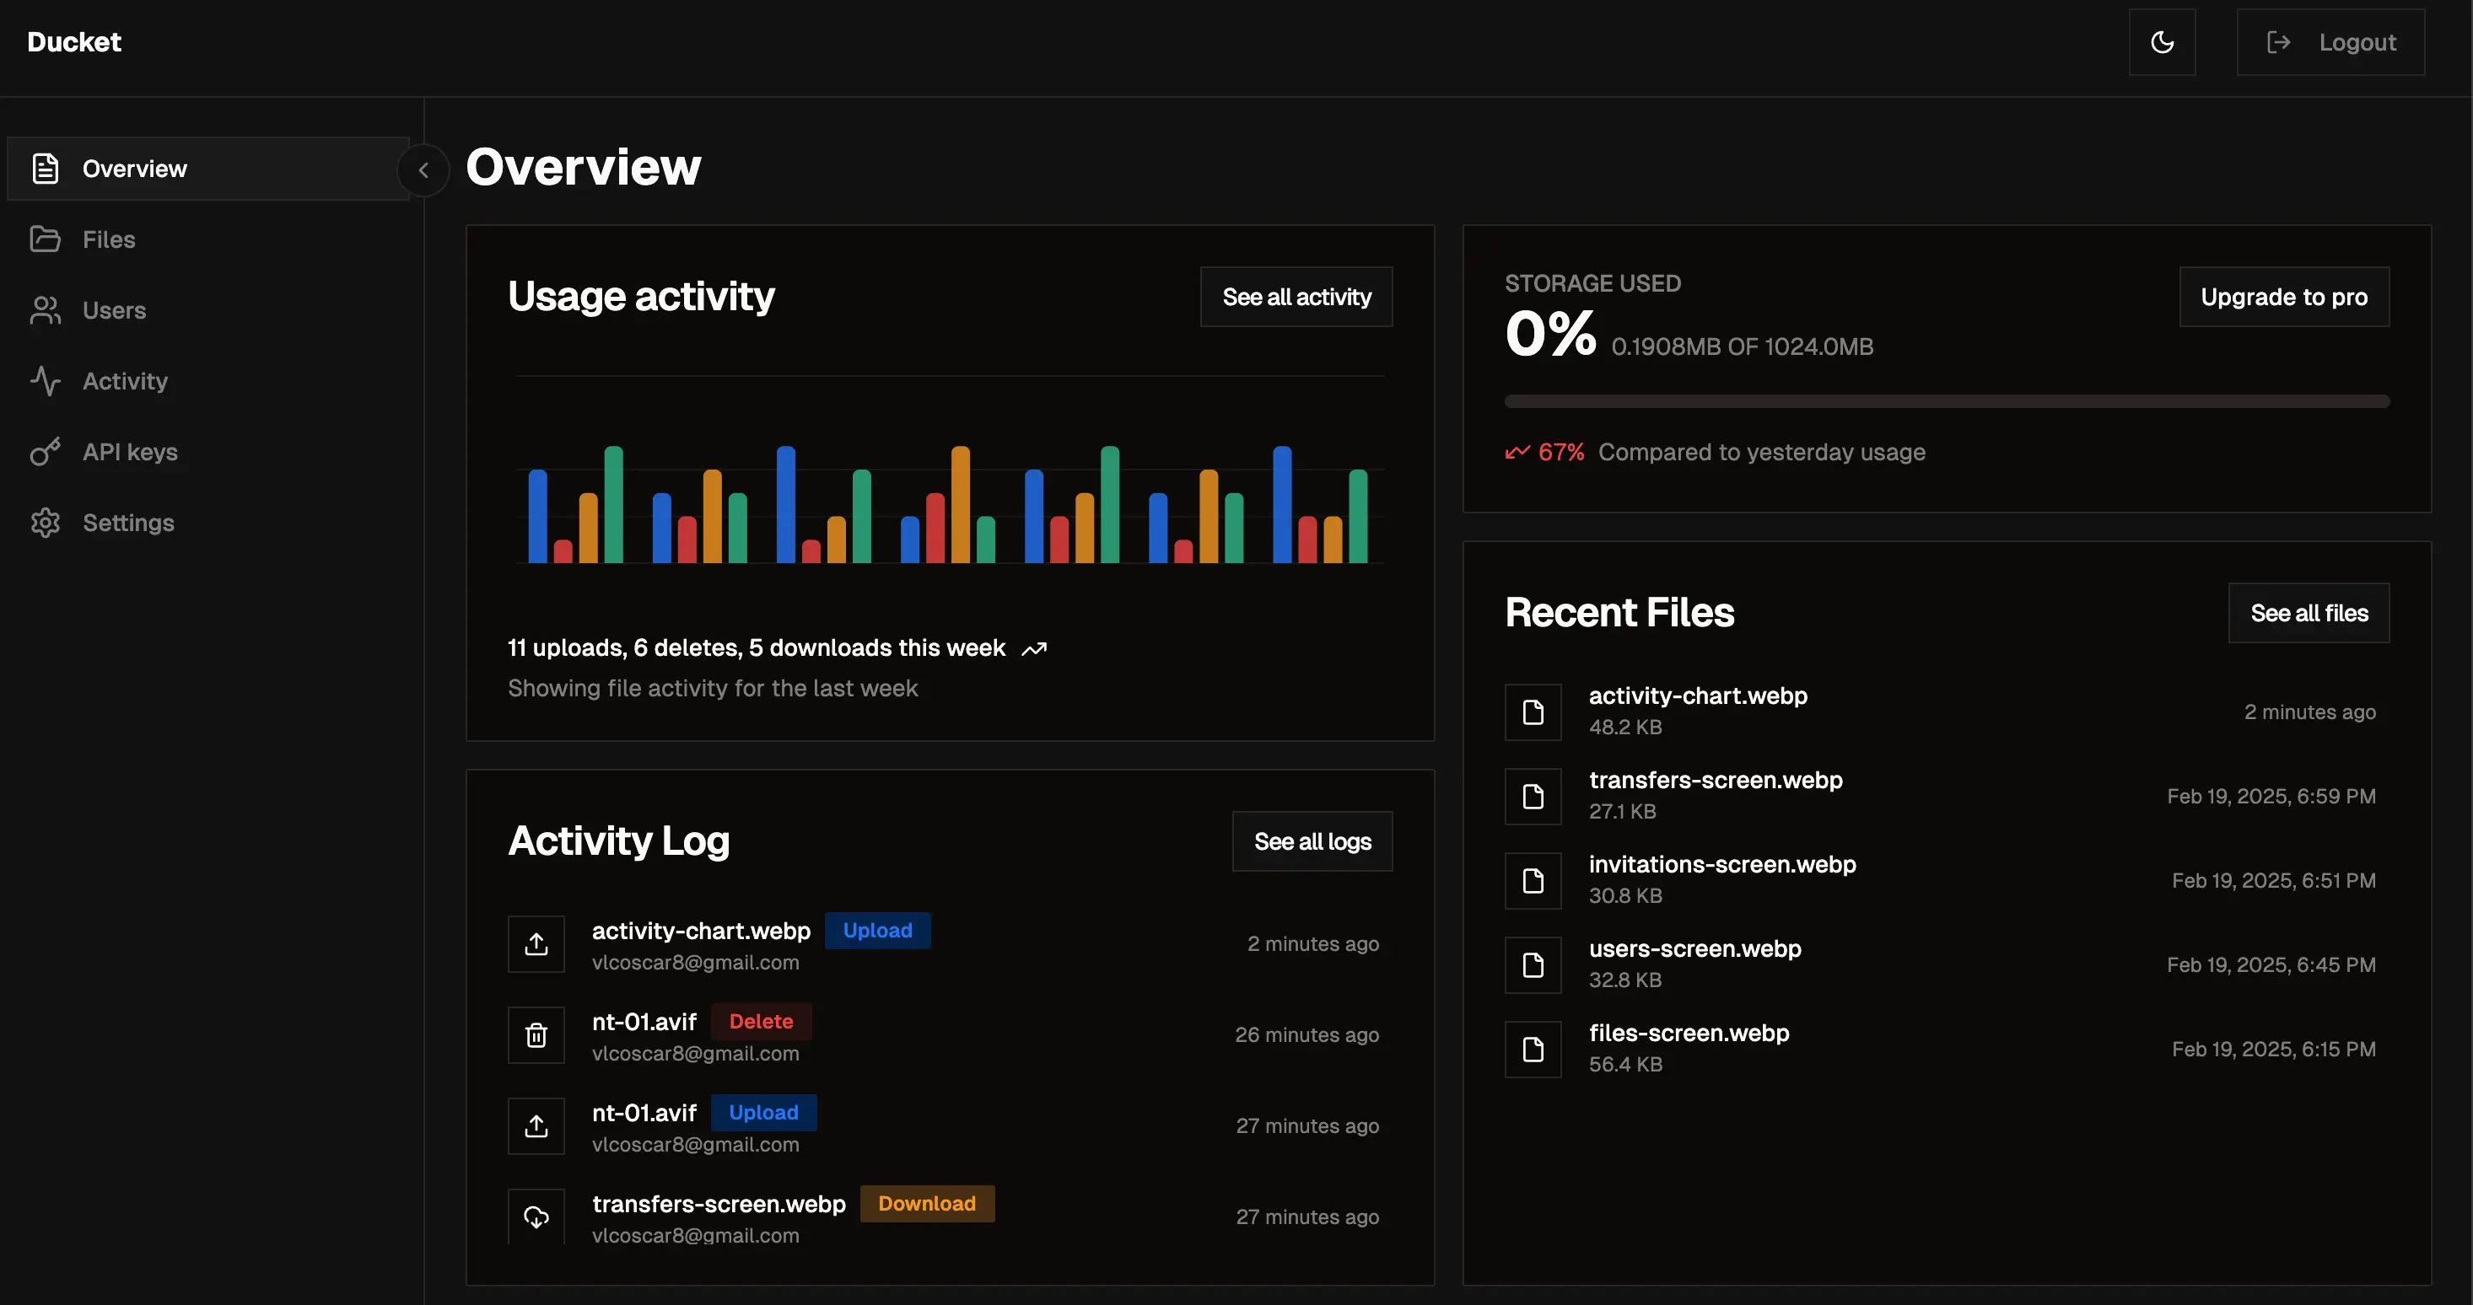The image size is (2473, 1305).
Task: Open transfers-screen.webp in Recent Files
Action: [1716, 780]
